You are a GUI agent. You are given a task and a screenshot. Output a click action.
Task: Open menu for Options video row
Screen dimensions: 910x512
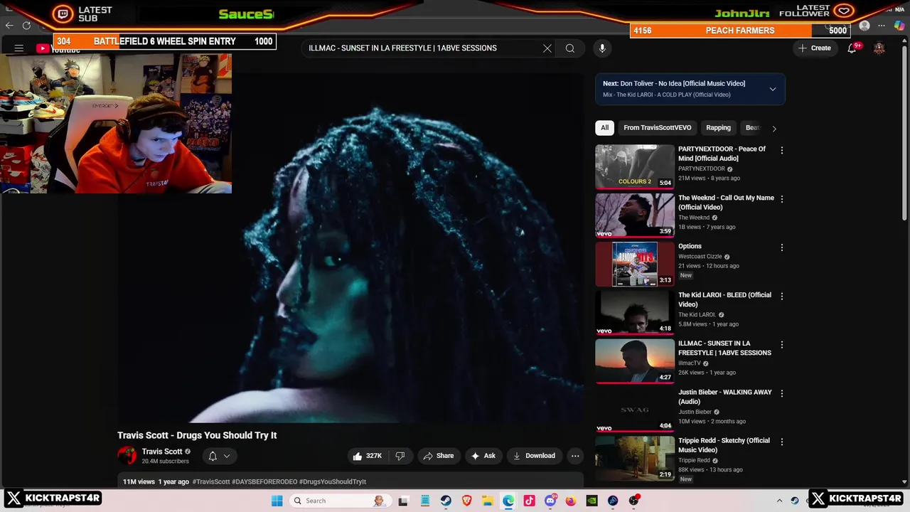click(782, 247)
